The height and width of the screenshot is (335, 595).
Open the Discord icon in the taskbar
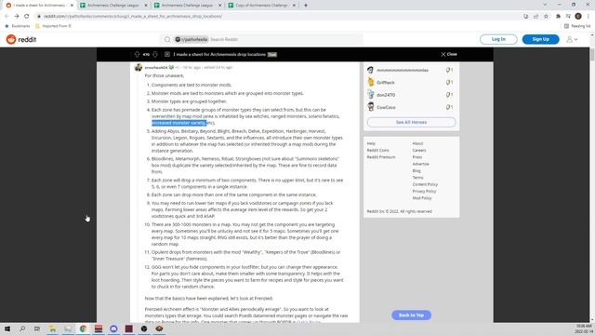[x=113, y=328]
